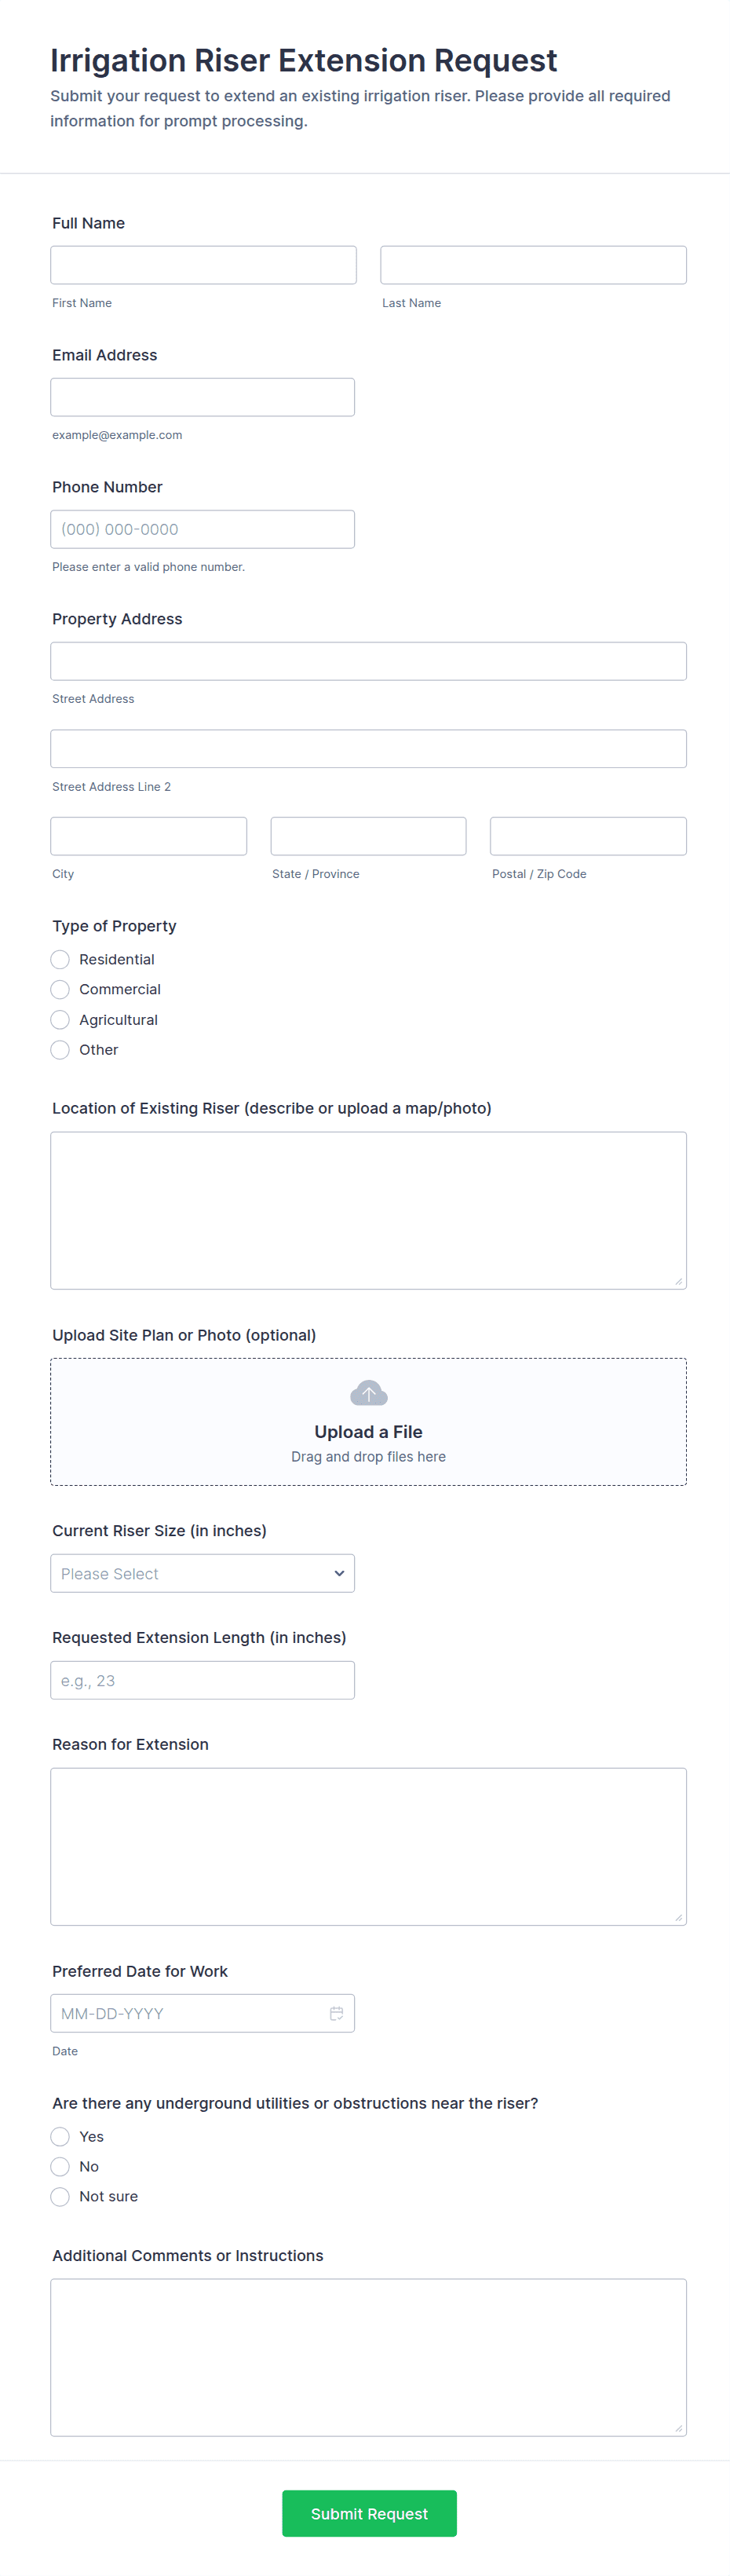
Task: Focus the Requested Extension Length input
Action: tap(202, 1680)
